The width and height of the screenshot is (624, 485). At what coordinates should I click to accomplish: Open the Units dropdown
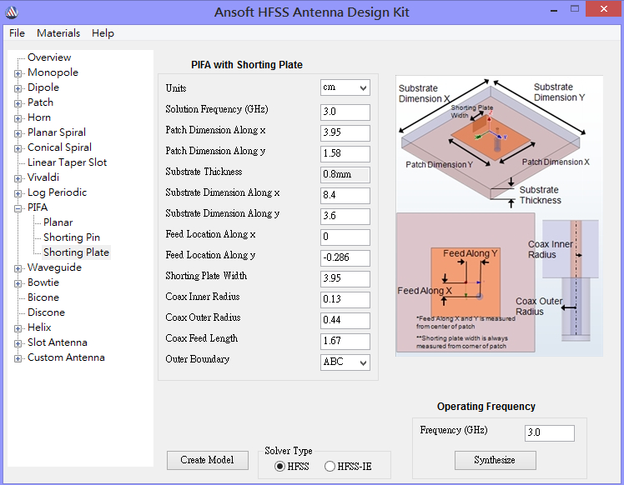coord(345,87)
